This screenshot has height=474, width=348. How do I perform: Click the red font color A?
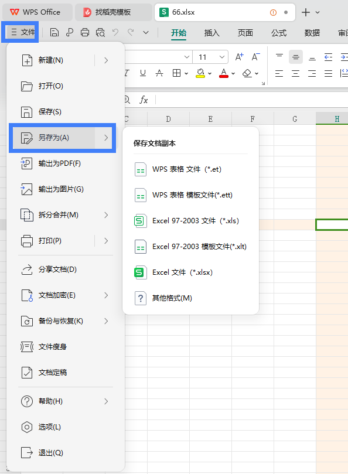pyautogui.click(x=224, y=73)
